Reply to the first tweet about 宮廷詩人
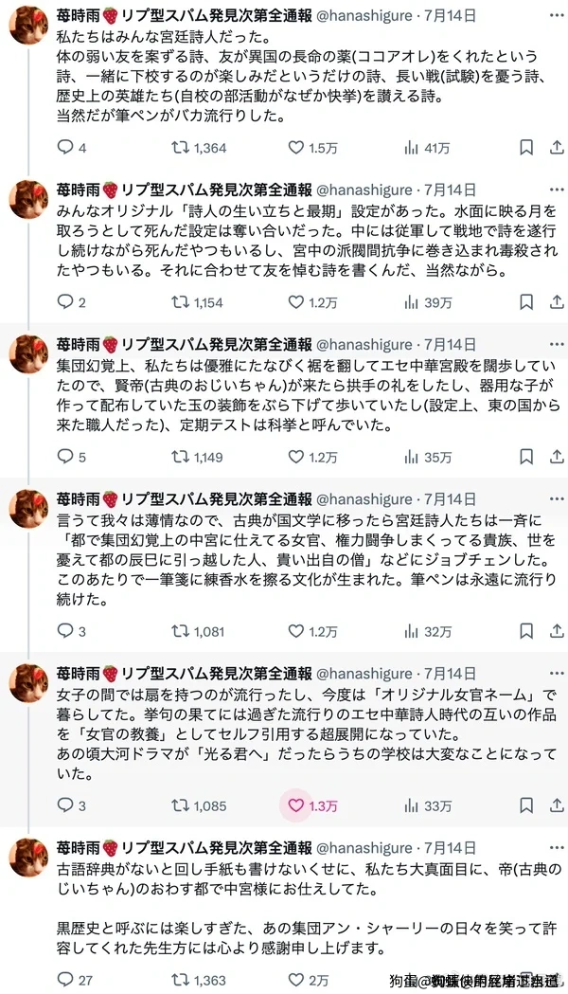Screen dimensions: 568x994 65,148
